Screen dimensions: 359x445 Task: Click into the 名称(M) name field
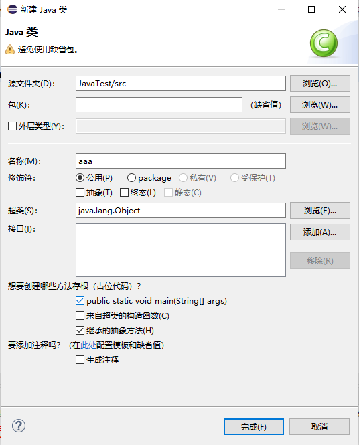(181, 161)
